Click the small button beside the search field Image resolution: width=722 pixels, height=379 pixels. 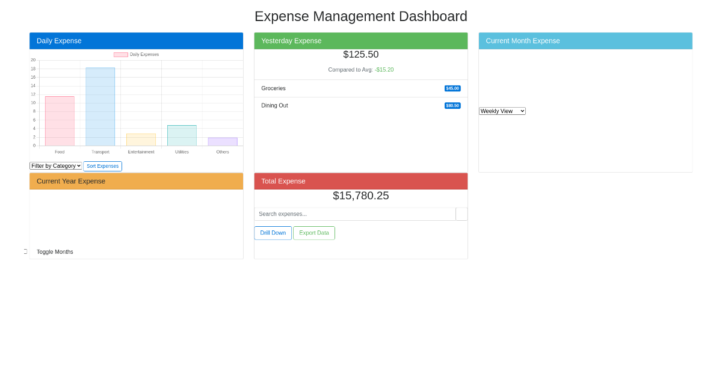click(x=461, y=214)
